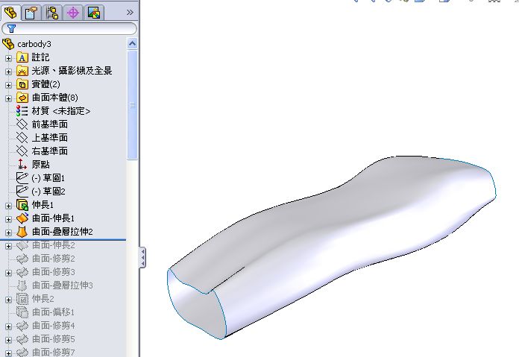Click the feature tree filter field
Image resolution: width=519 pixels, height=357 pixels.
tap(69, 28)
